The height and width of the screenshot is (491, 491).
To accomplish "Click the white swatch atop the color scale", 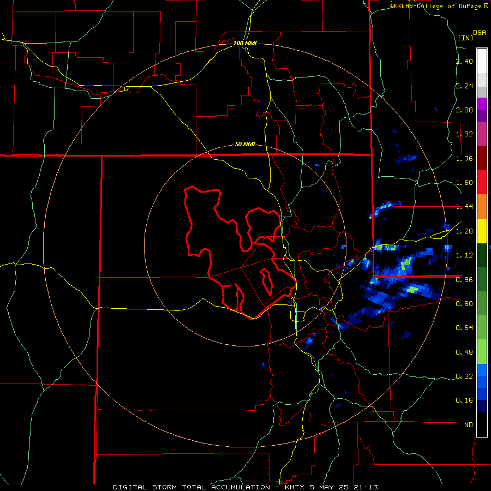I will coord(482,61).
